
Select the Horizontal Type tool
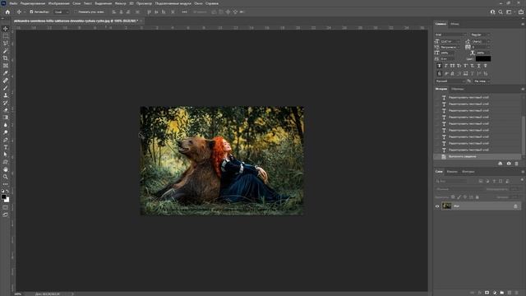(x=6, y=147)
